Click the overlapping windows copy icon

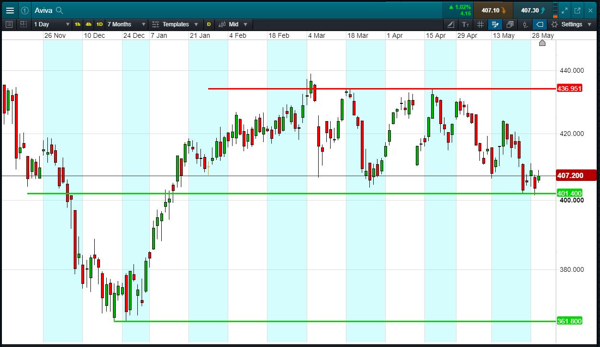point(510,24)
